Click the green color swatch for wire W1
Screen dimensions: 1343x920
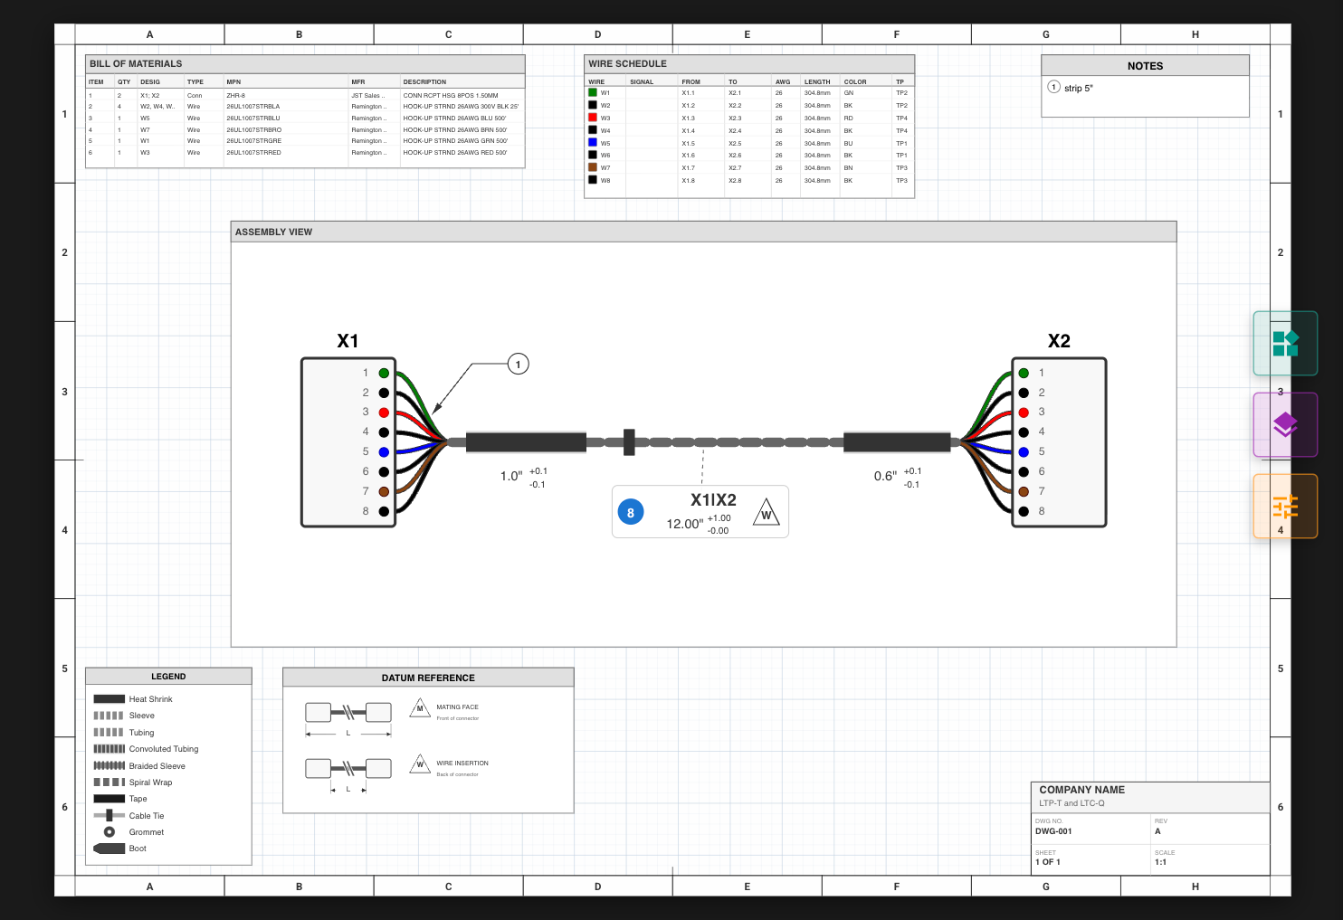pos(593,92)
